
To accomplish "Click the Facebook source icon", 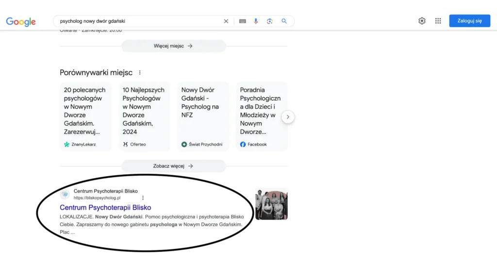I will (243, 144).
